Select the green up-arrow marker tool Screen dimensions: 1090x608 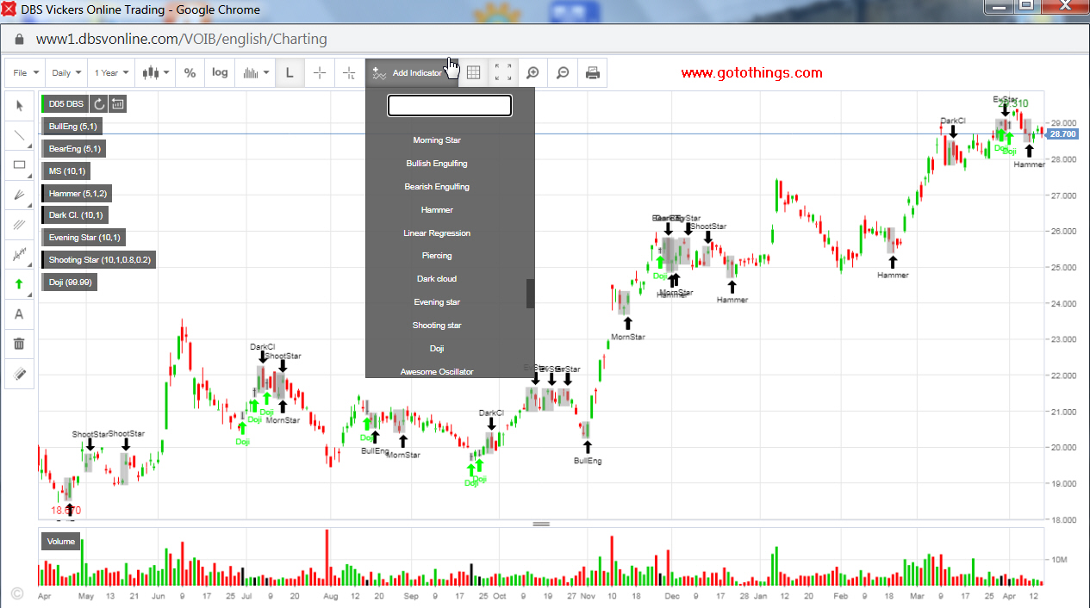point(19,284)
